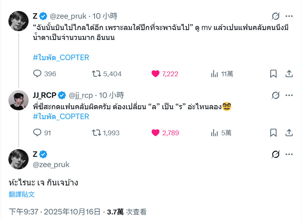The width and height of the screenshot is (302, 221).
Task: Open more menu on Z's bottom reply
Action: click(289, 154)
